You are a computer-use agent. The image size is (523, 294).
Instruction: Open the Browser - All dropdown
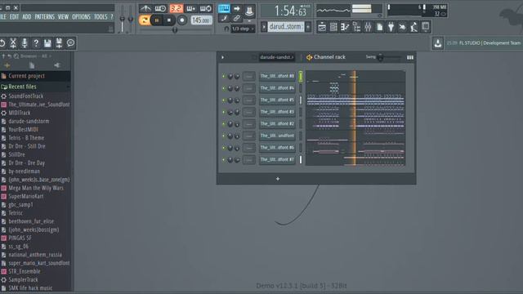35,56
